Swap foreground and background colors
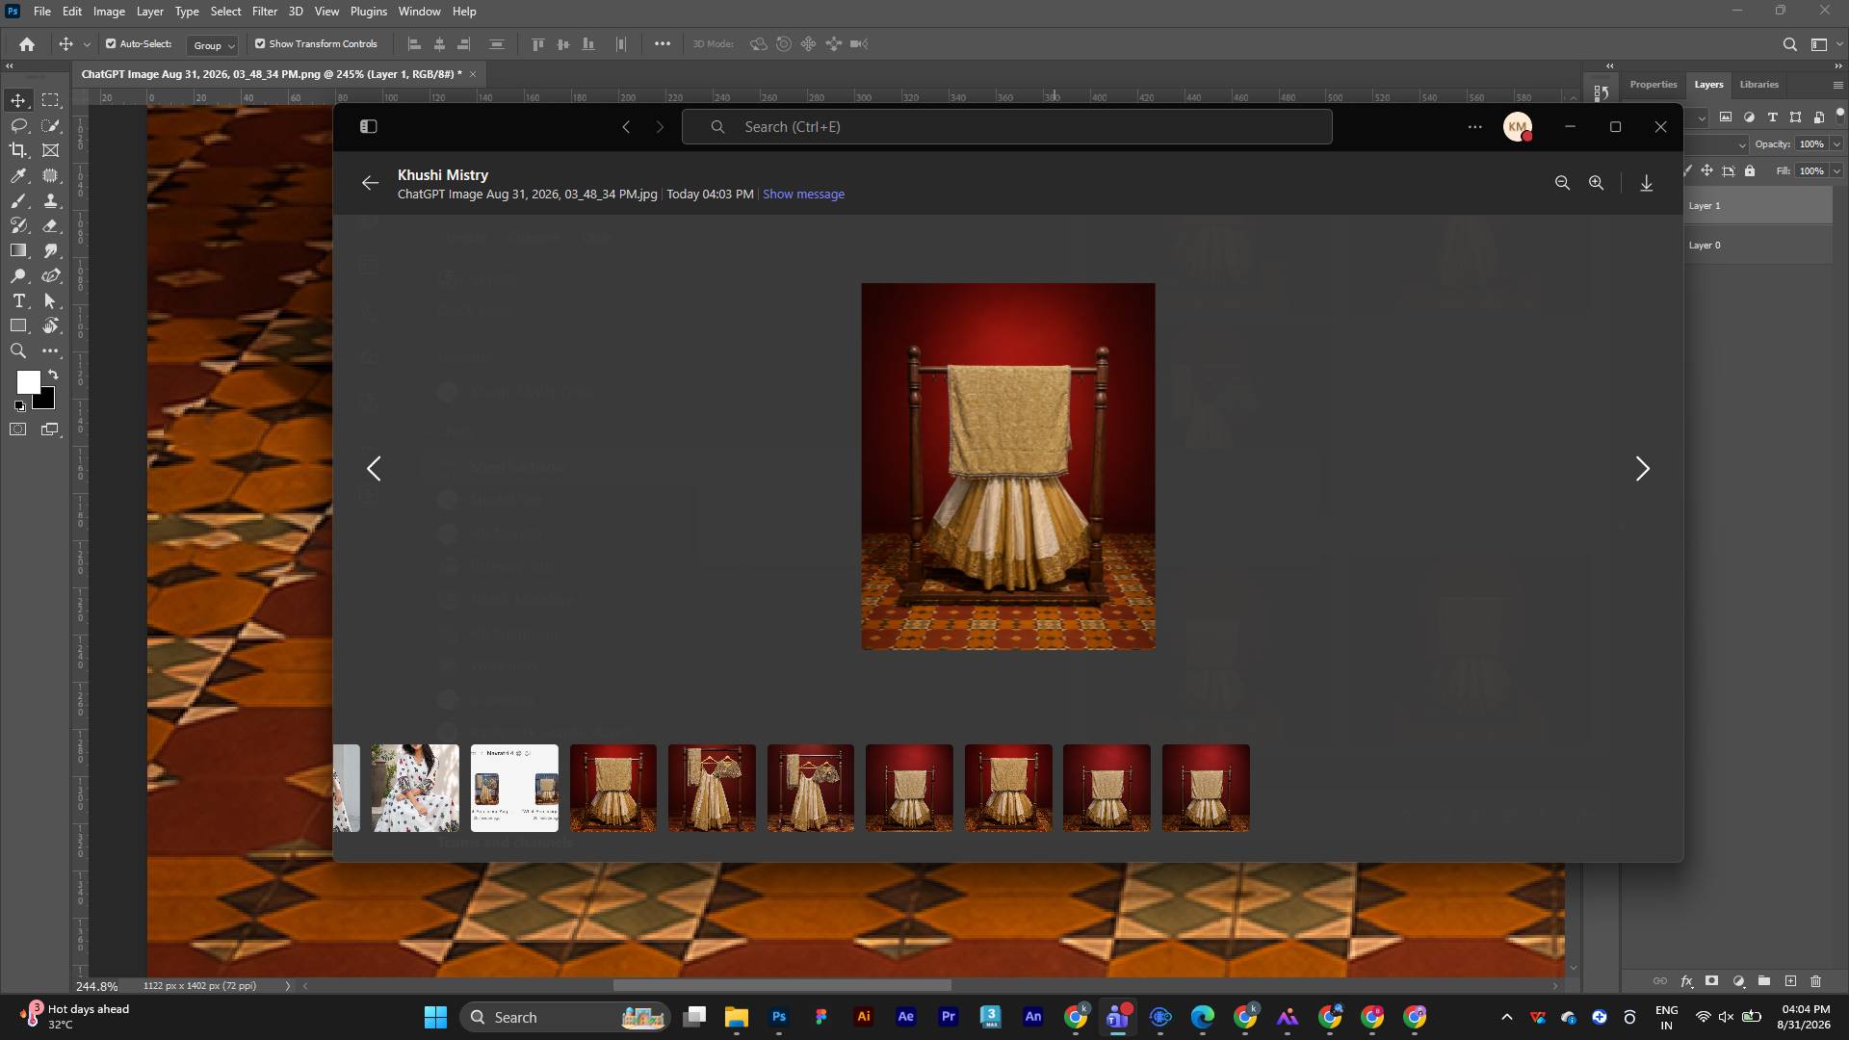 point(53,375)
